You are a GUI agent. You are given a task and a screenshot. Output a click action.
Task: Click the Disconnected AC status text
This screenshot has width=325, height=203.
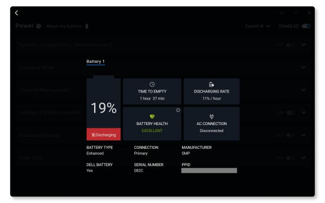coord(212,130)
